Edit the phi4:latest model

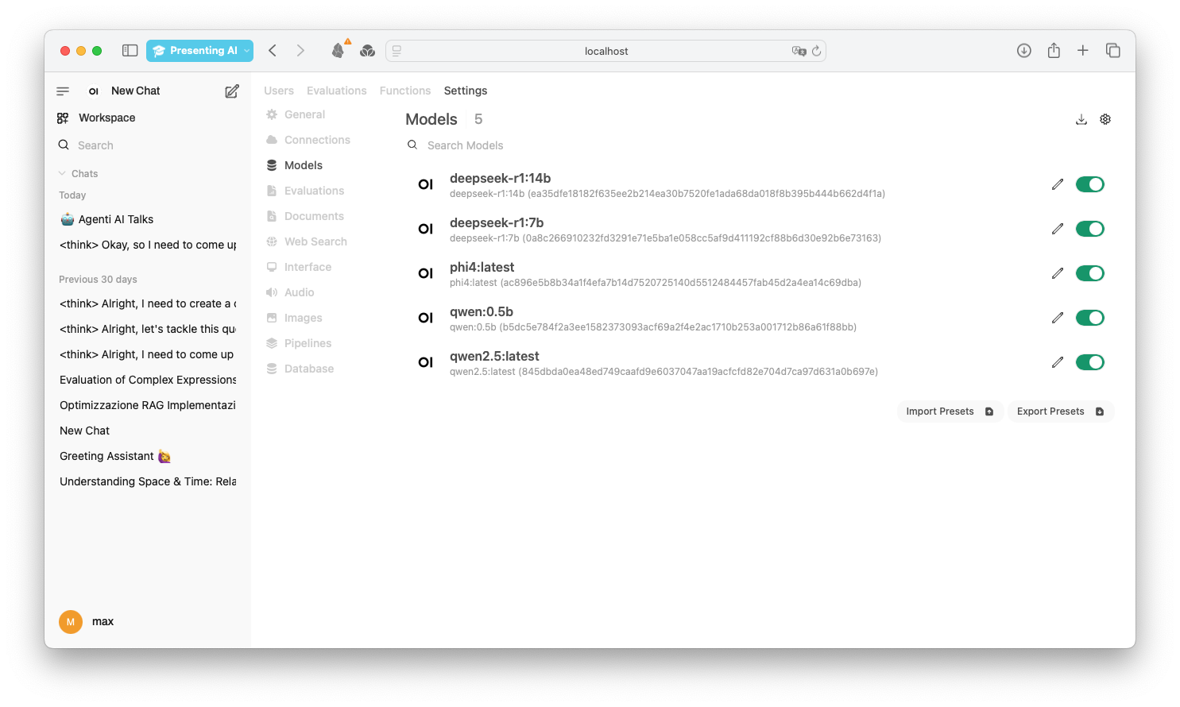tap(1058, 273)
